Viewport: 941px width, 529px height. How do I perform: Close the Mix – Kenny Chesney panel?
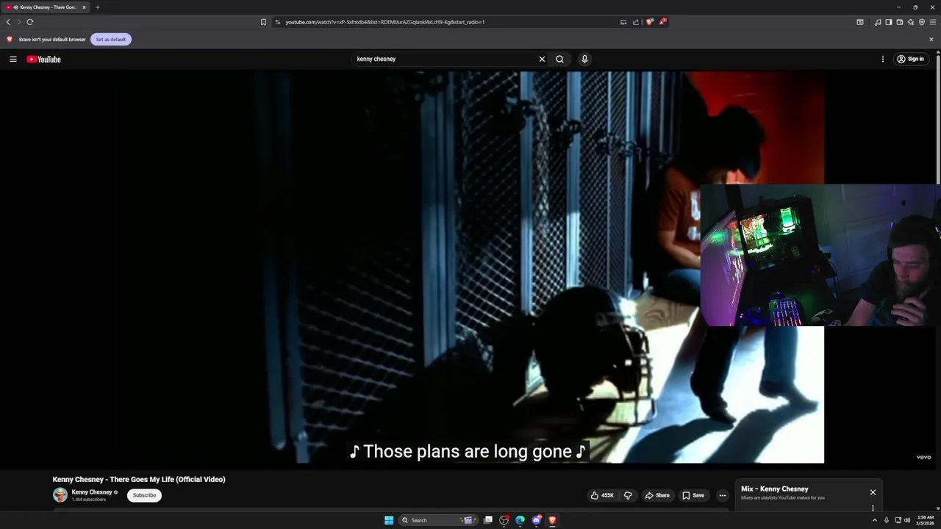click(873, 492)
